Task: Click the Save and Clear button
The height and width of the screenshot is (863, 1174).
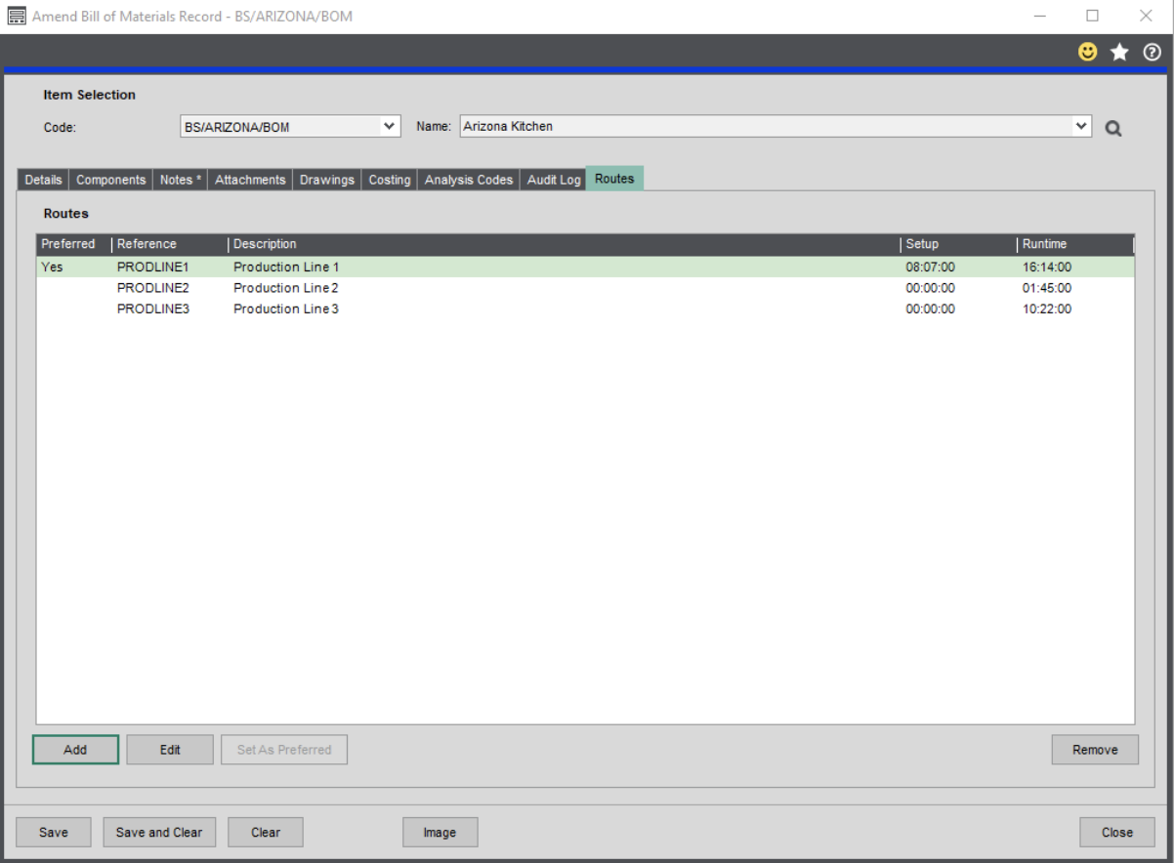Action: (159, 833)
